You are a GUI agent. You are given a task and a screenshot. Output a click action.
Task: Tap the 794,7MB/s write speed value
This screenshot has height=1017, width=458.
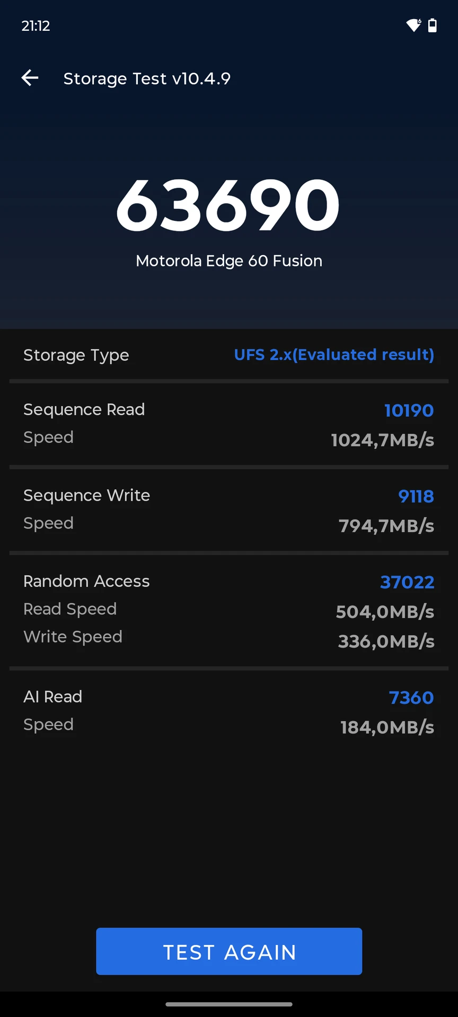pyautogui.click(x=386, y=526)
